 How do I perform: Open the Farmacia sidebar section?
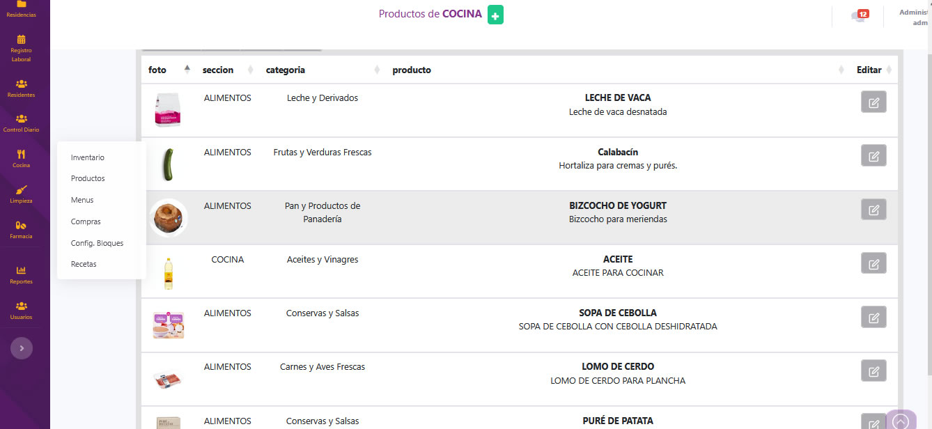[21, 229]
